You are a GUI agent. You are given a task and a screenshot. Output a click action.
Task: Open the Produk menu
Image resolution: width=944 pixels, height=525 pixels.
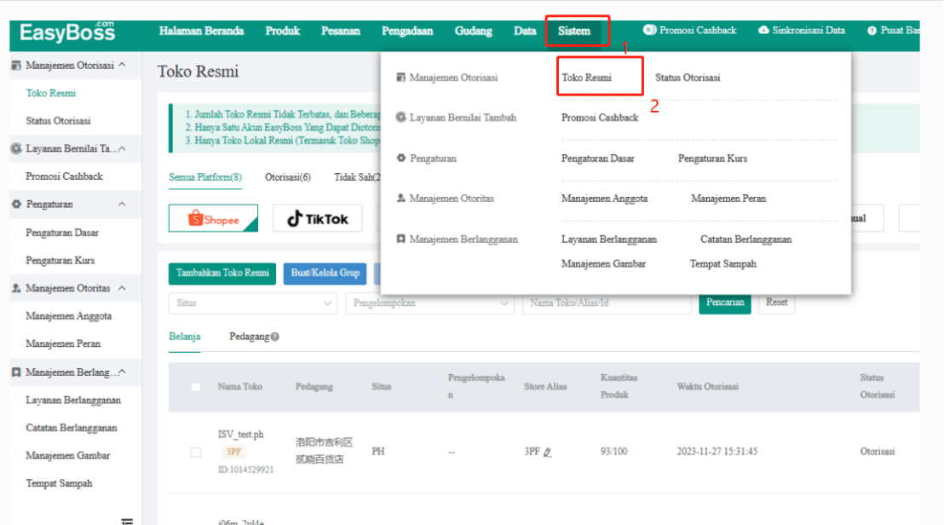point(282,31)
